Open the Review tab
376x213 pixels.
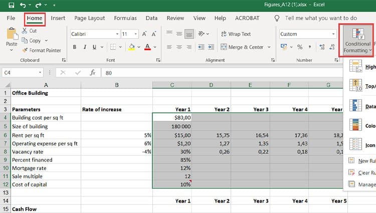pos(175,18)
